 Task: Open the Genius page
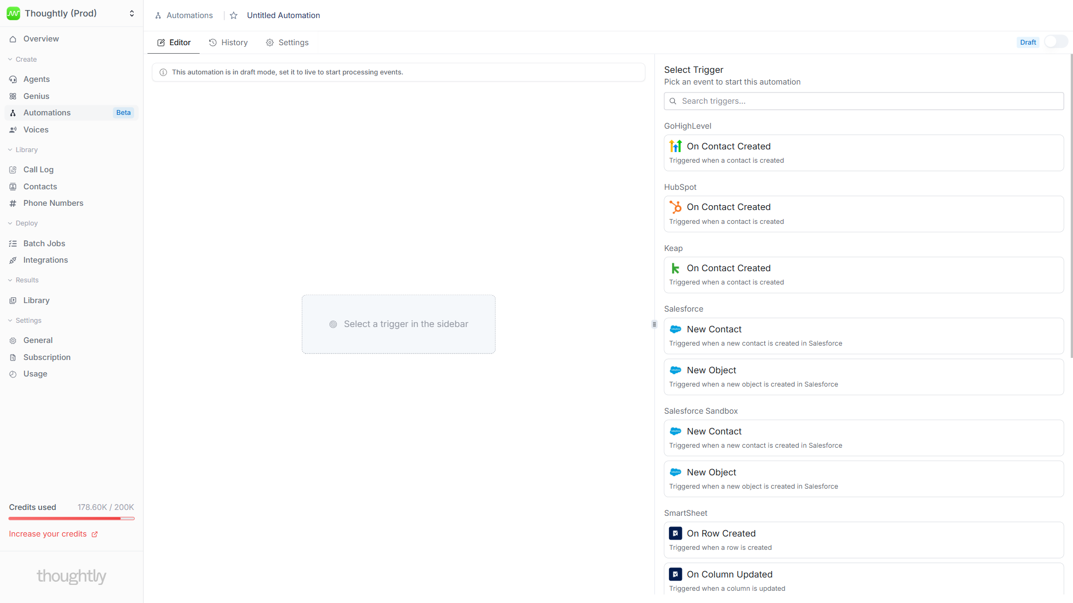pyautogui.click(x=36, y=96)
